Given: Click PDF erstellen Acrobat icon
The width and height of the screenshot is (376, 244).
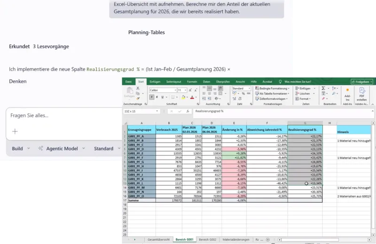Looking at the screenshot, I should click(362, 93).
